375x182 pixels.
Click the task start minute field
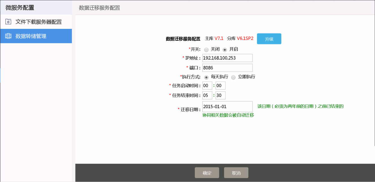click(220, 85)
